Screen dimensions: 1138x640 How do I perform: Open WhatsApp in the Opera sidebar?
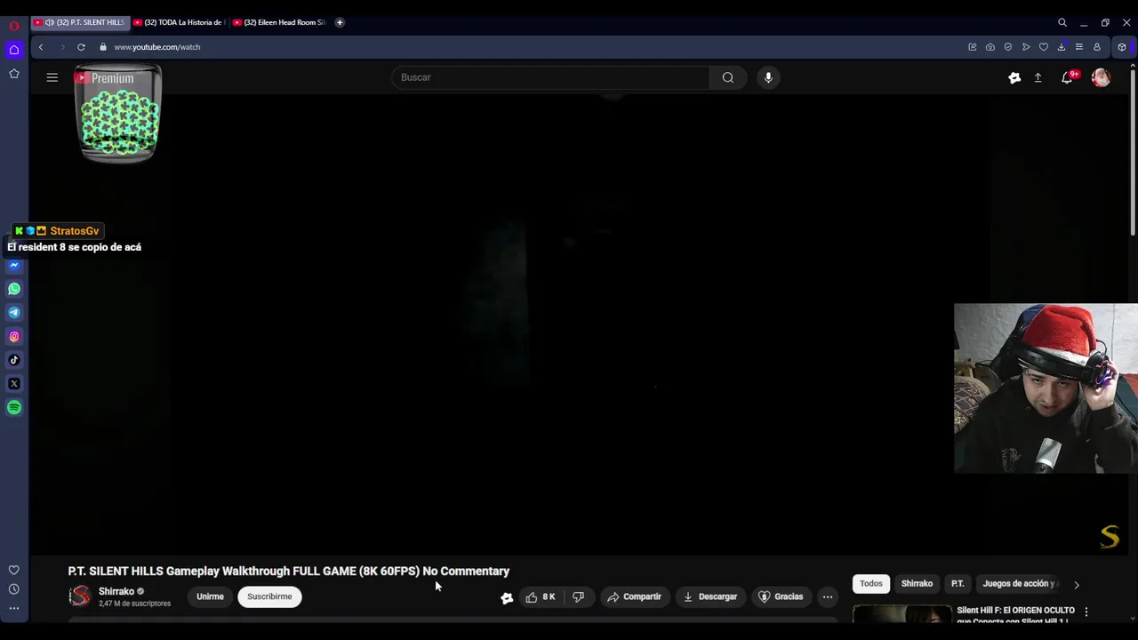14,289
